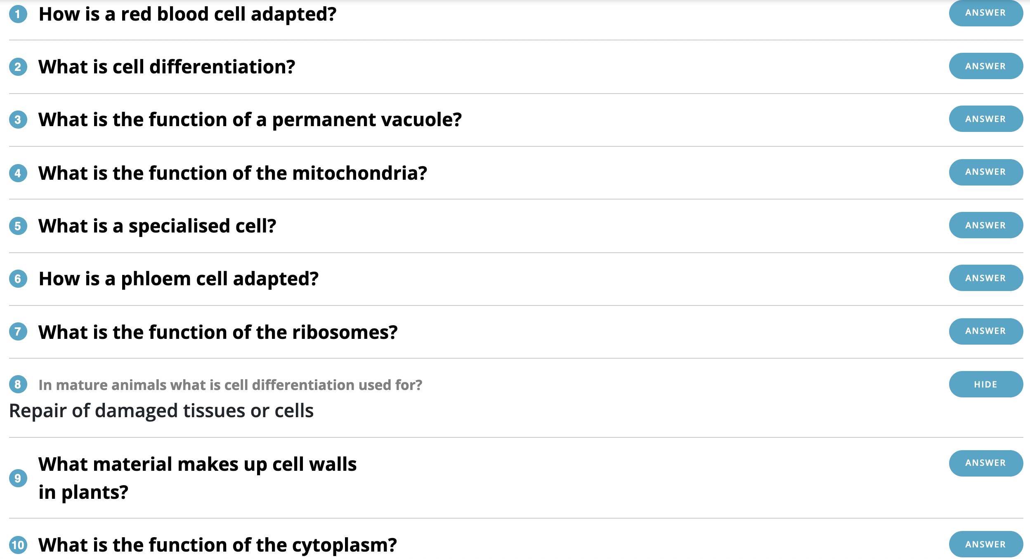The image size is (1030, 559).
Task: Click the number 1 circle badge
Action: click(x=18, y=14)
